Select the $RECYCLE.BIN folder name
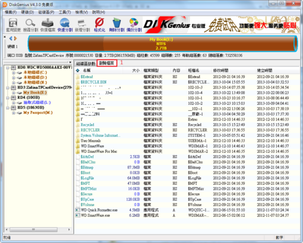Screen dimensions: 303x243 [x=93, y=82]
